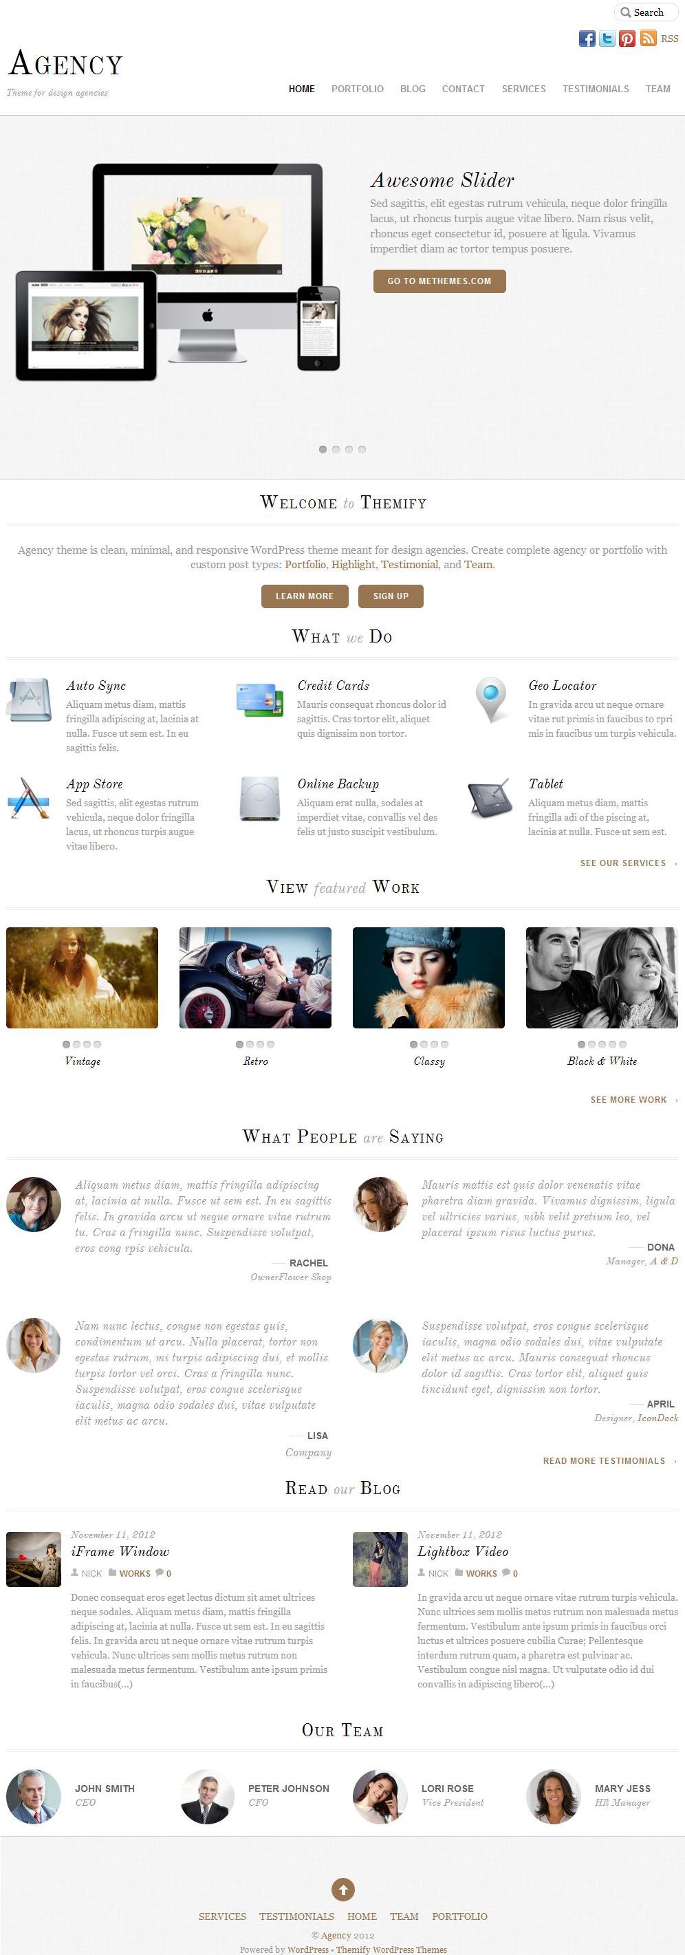Viewport: 685px width, 1955px height.
Task: Open the Twitter social icon
Action: tap(607, 39)
